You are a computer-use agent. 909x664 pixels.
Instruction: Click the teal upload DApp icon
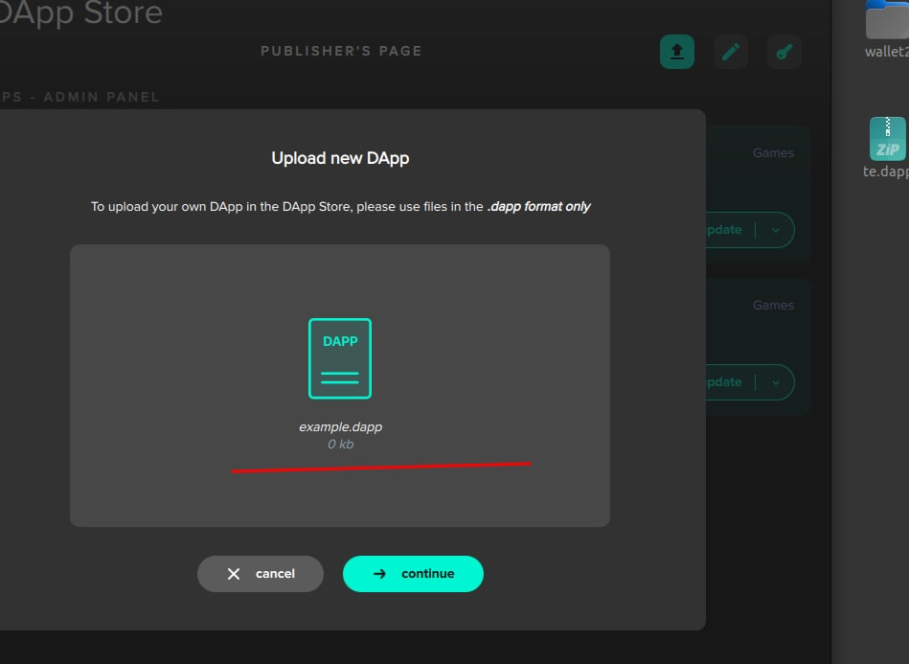click(676, 51)
